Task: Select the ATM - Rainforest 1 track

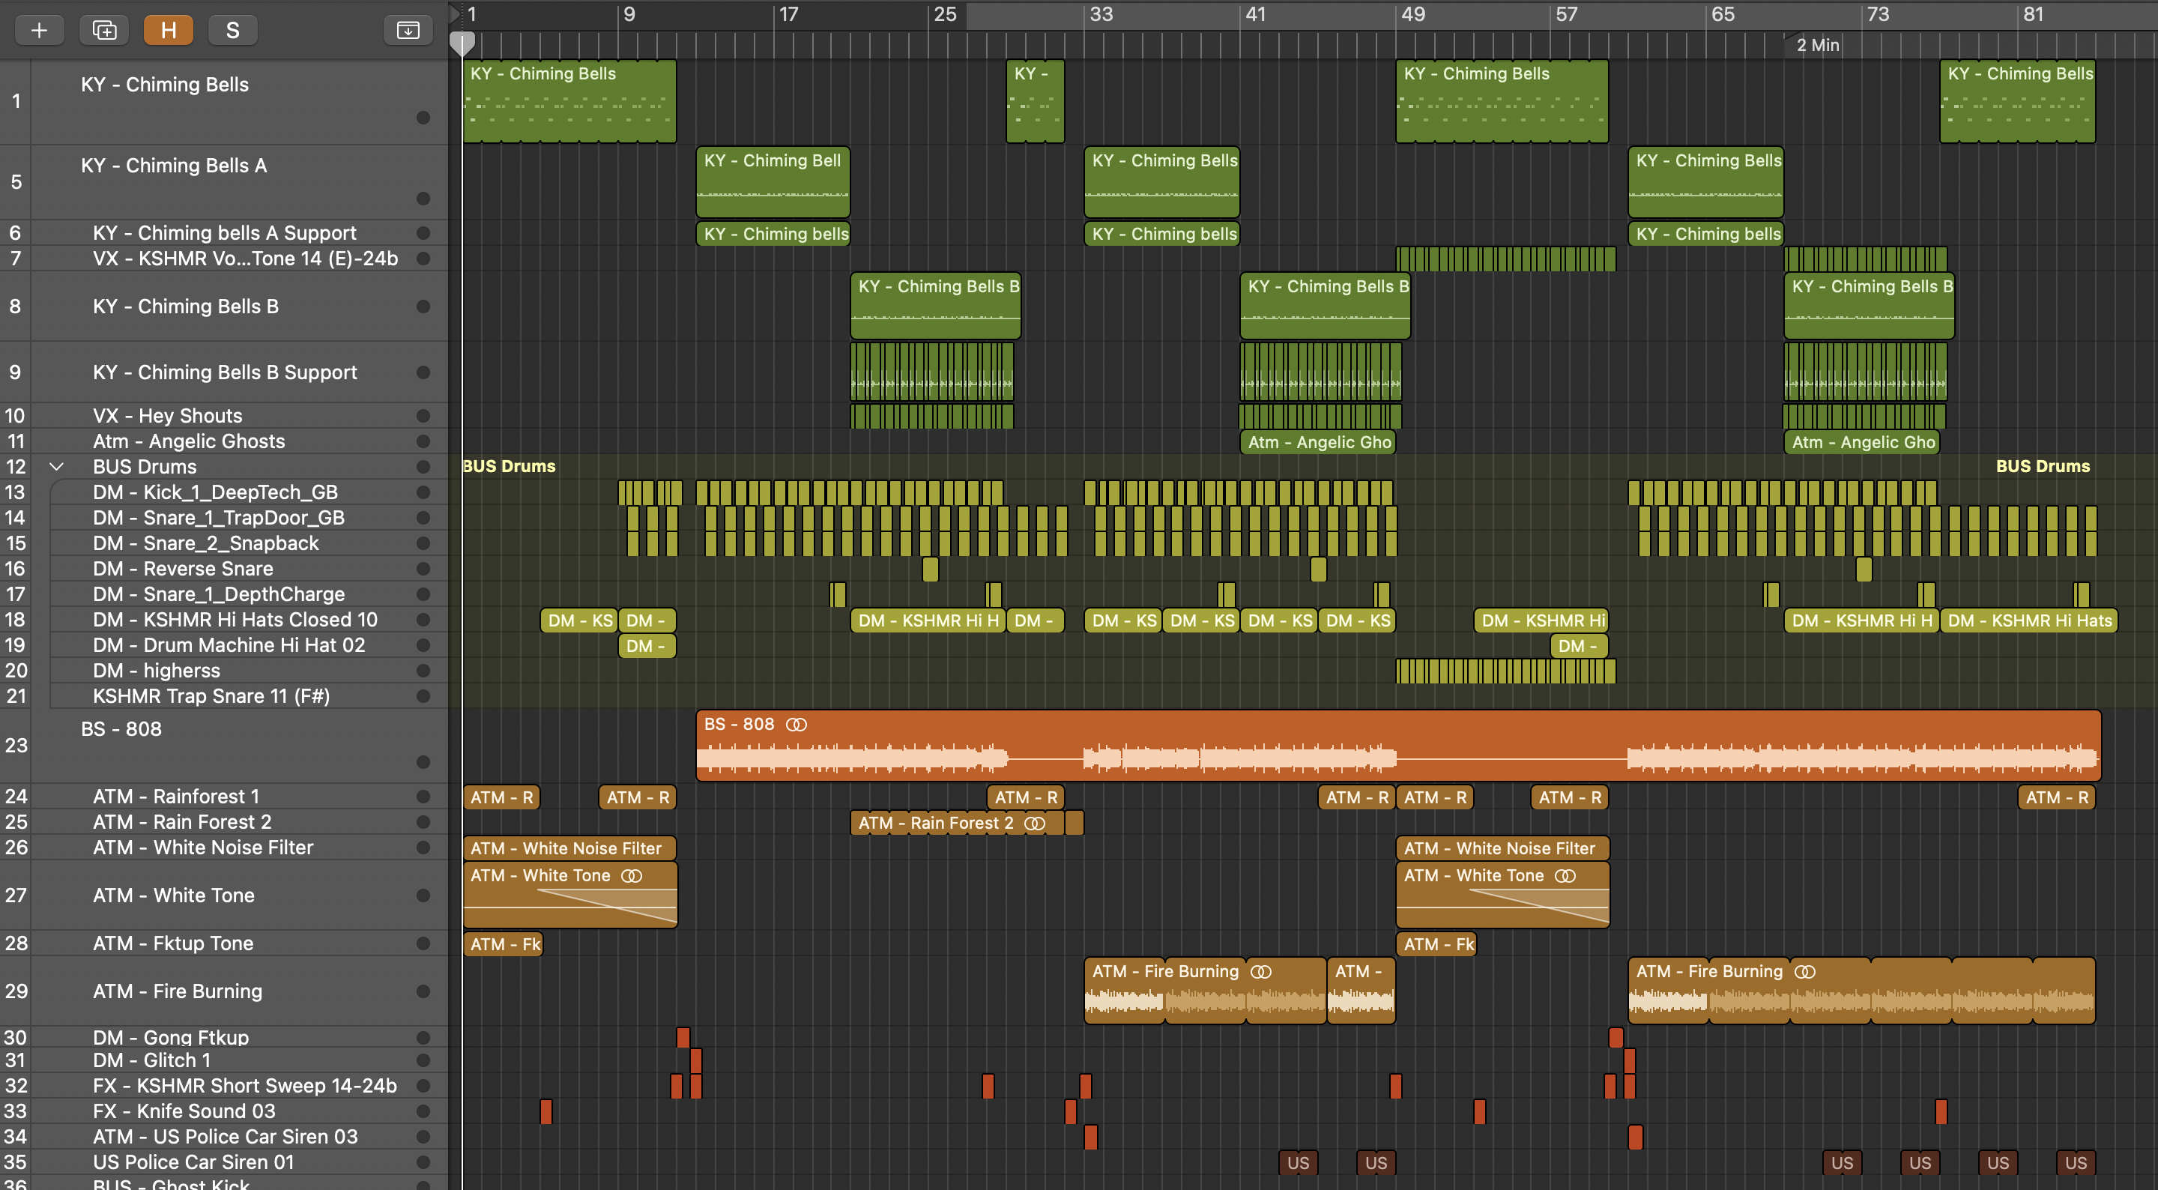Action: [x=225, y=796]
